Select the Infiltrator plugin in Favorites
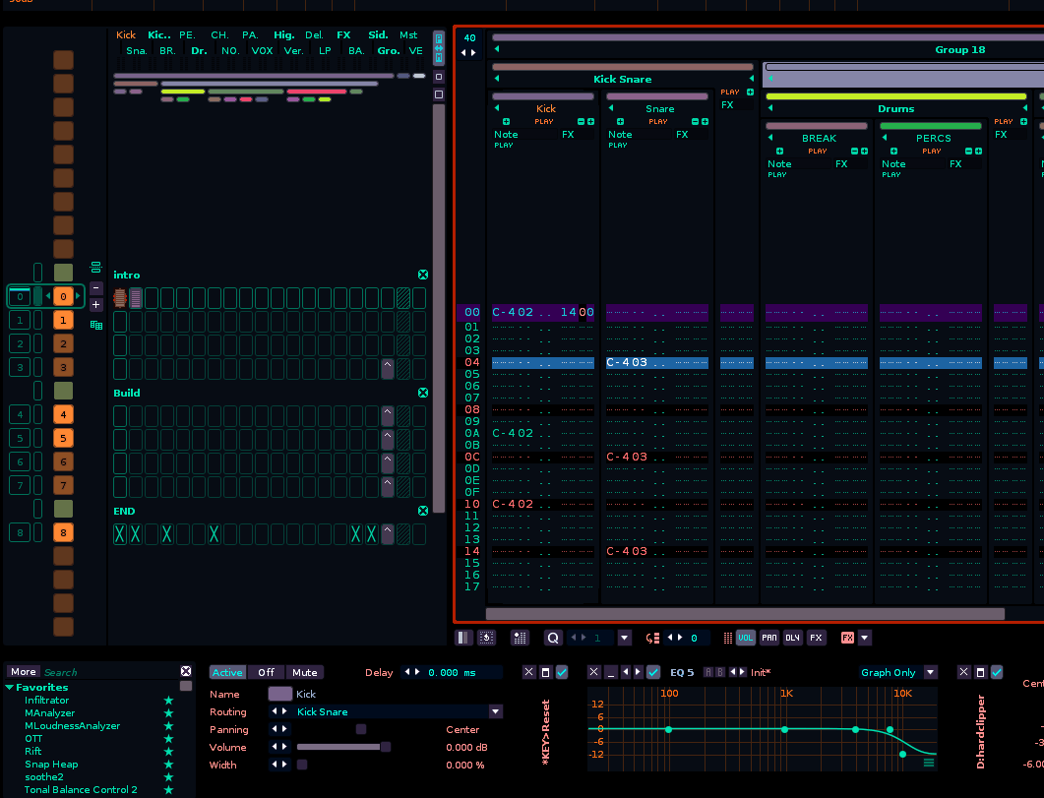The width and height of the screenshot is (1044, 798). tap(46, 701)
